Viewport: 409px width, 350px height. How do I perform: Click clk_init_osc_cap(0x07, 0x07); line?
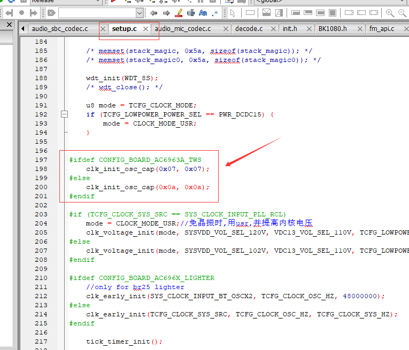[x=148, y=169]
